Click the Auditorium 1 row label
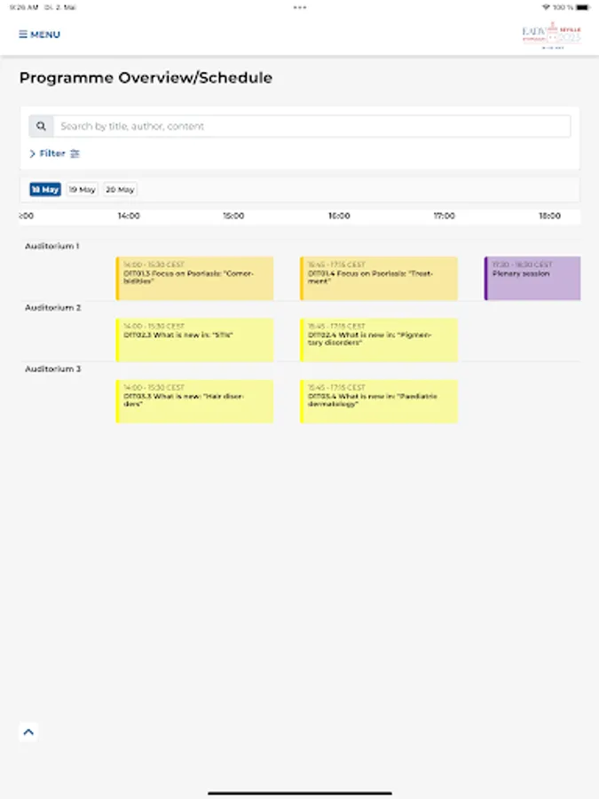Image resolution: width=599 pixels, height=799 pixels. [53, 246]
